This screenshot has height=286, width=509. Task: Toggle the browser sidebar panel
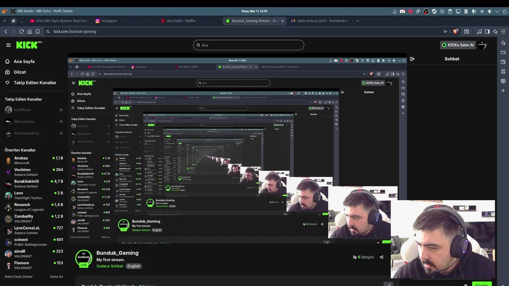(x=487, y=31)
